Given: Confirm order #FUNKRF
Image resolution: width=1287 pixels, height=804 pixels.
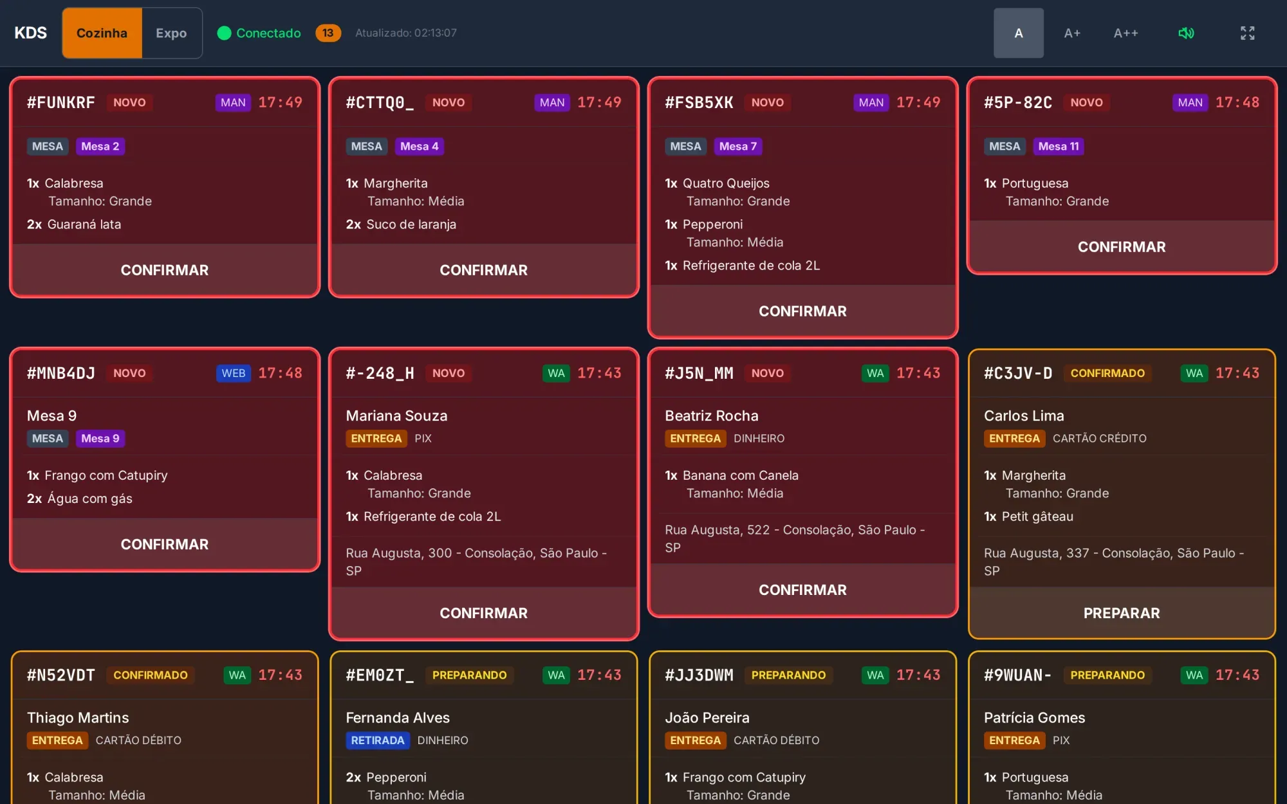Looking at the screenshot, I should 165,270.
